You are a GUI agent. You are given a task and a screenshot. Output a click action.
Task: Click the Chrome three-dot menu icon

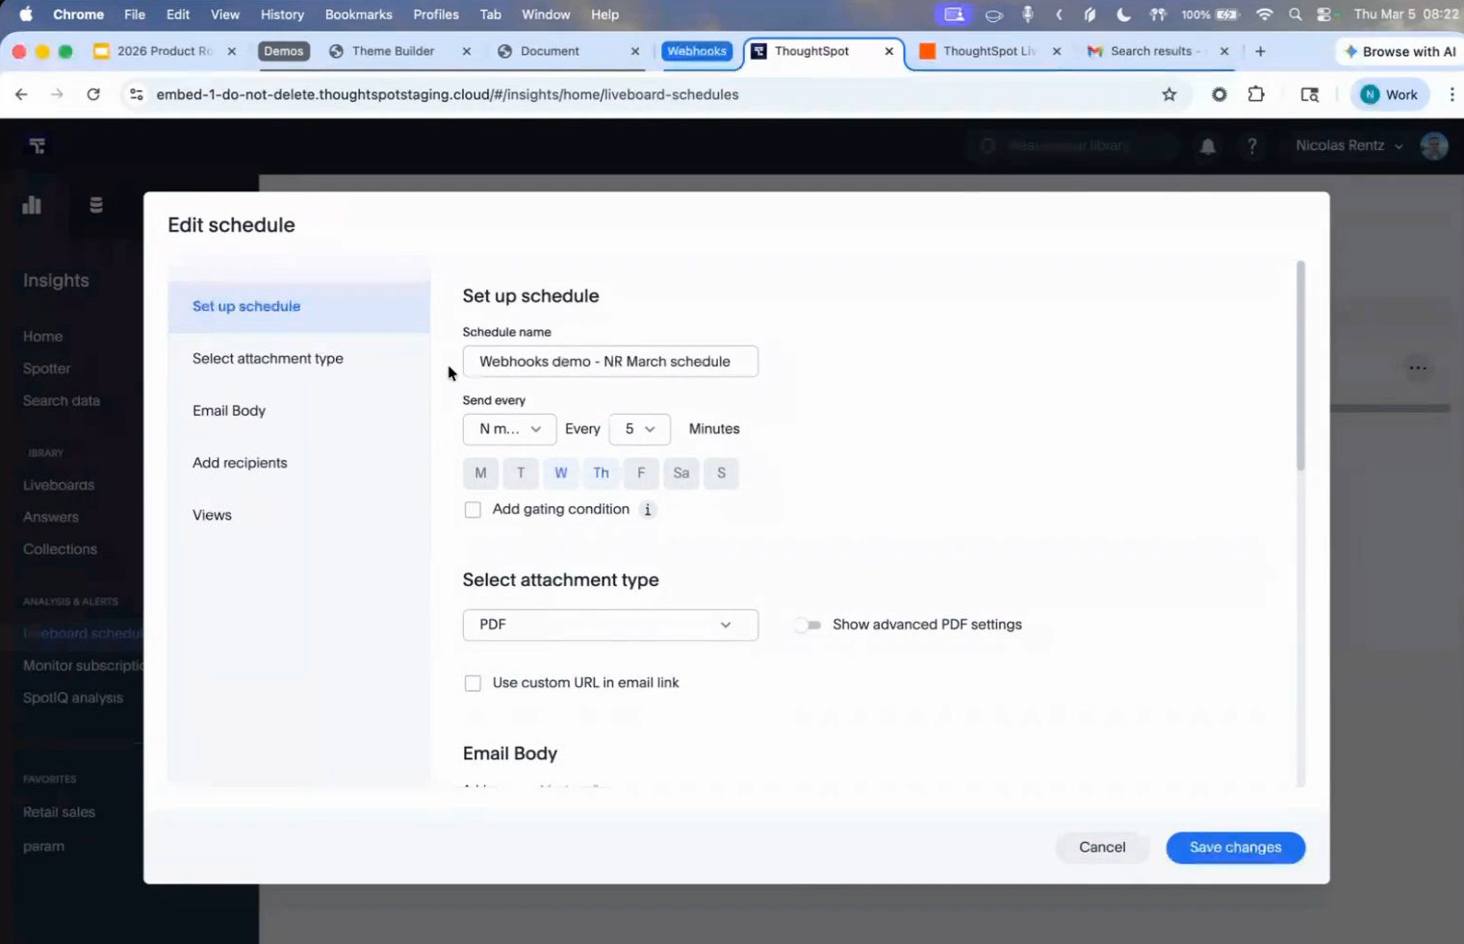tap(1451, 94)
